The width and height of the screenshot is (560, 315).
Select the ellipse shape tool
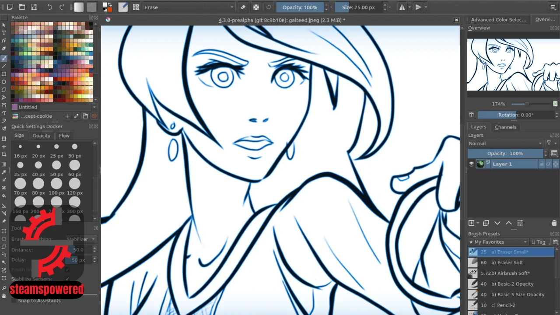(x=4, y=82)
